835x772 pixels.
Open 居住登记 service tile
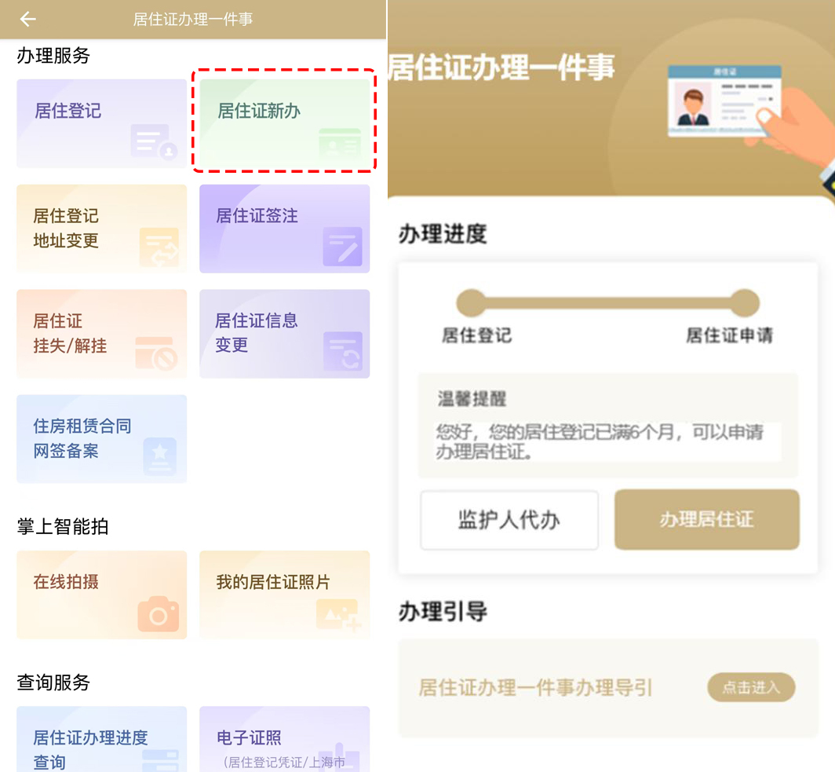tap(101, 123)
